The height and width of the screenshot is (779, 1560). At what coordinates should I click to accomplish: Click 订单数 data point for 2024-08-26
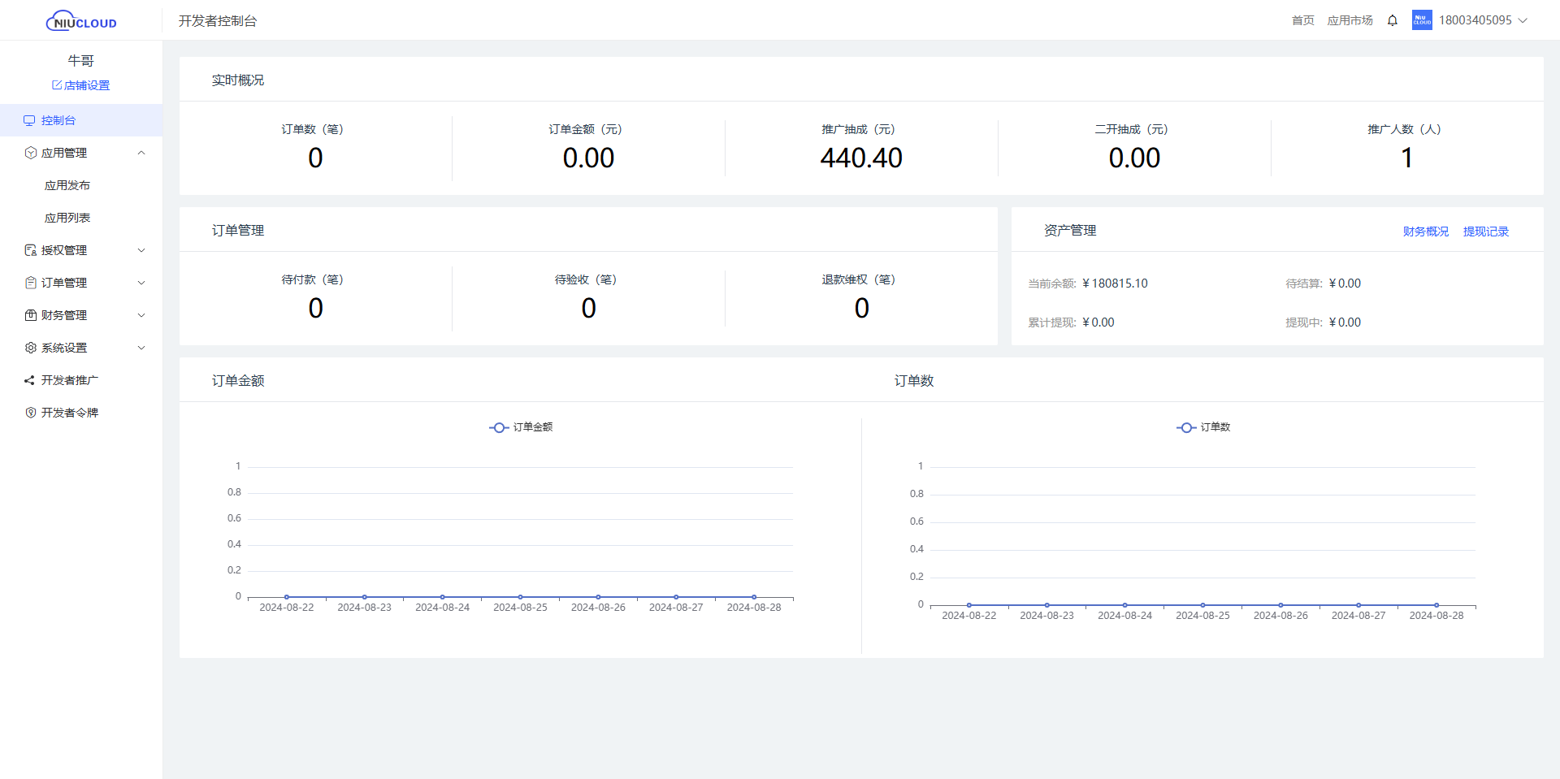click(x=1280, y=605)
